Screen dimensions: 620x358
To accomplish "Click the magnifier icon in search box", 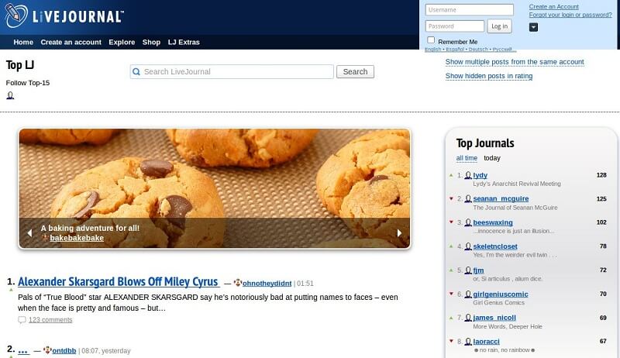I will [x=136, y=71].
